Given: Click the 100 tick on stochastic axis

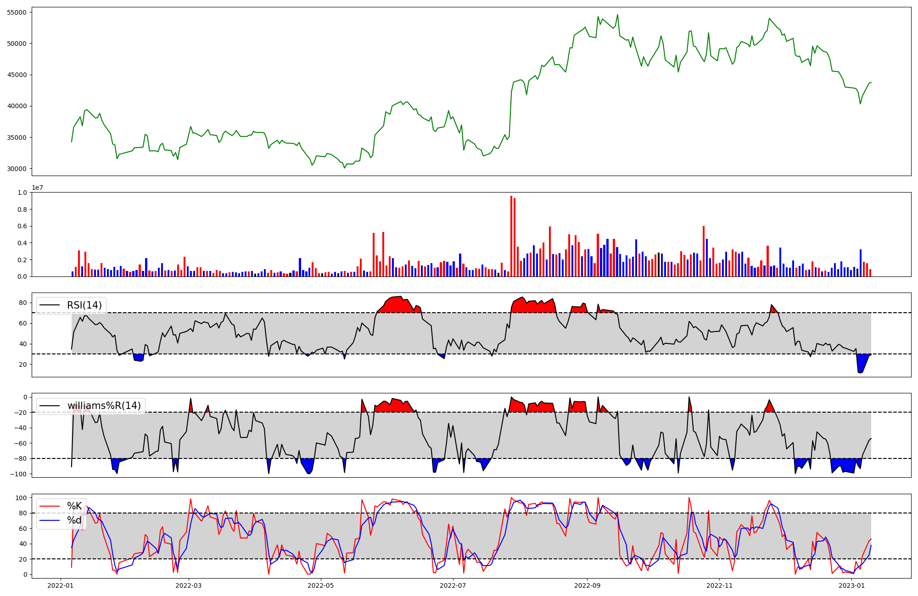Looking at the screenshot, I should [21, 498].
